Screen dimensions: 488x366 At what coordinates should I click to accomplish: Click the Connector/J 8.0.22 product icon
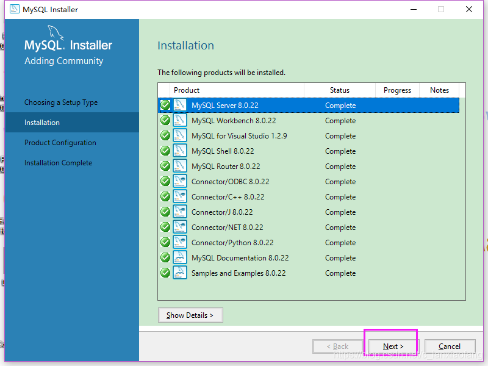(180, 212)
